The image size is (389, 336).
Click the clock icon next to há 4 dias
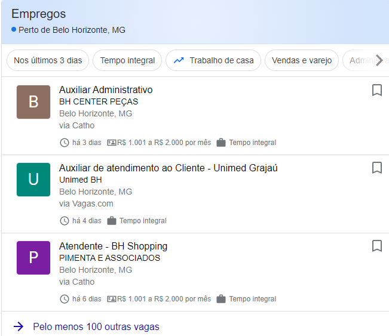point(65,221)
